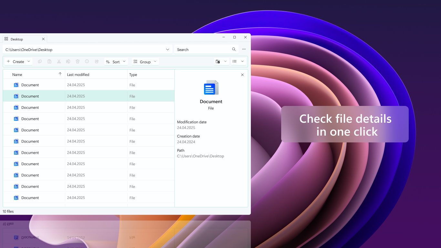Viewport: 441px width, 248px height.
Task: Click the Cut scissors icon
Action: [x=59, y=61]
